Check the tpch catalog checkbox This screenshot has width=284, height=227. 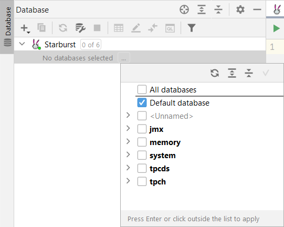[142, 181]
